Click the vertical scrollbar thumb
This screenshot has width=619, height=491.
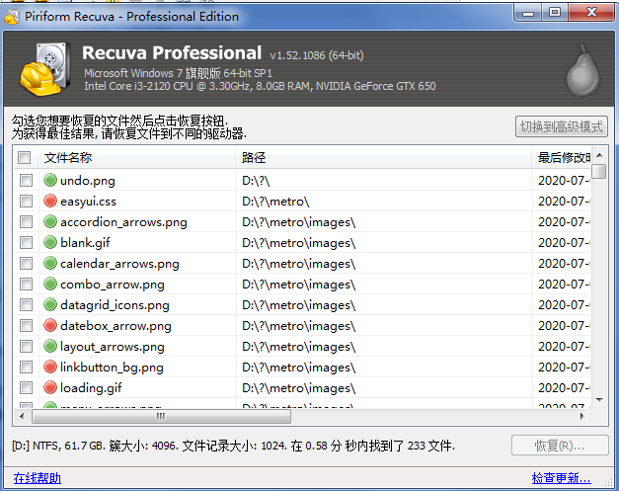coord(599,172)
